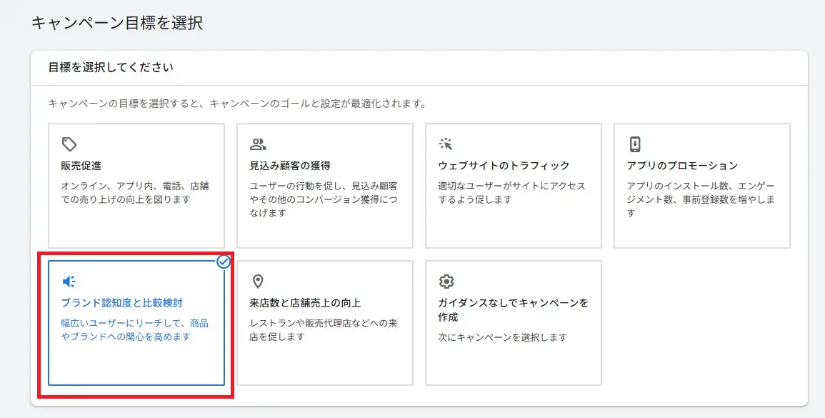The width and height of the screenshot is (825, 418).
Task: Click description 幅広いユーザーにリーチして text
Action: [135, 330]
